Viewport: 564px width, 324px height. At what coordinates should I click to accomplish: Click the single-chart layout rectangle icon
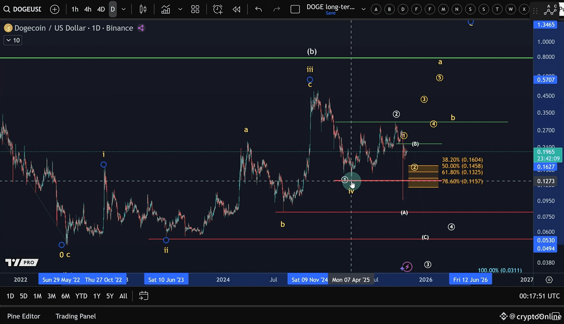point(295,9)
